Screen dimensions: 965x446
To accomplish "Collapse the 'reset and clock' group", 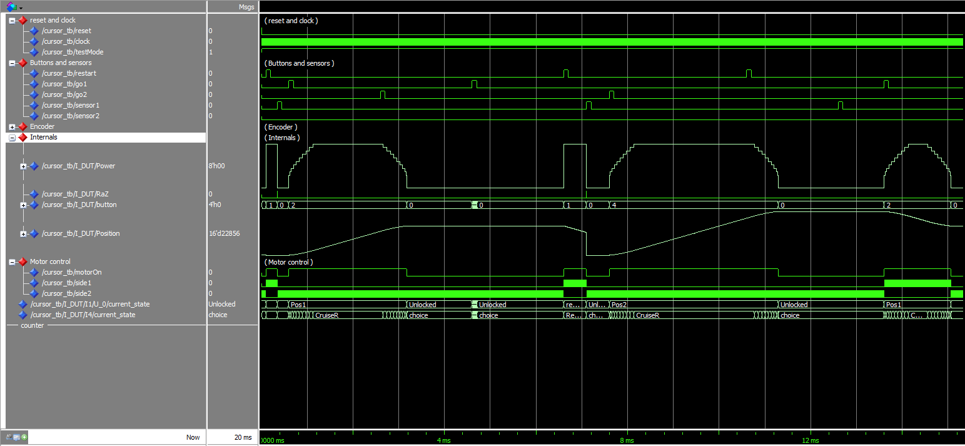I will pyautogui.click(x=13, y=20).
